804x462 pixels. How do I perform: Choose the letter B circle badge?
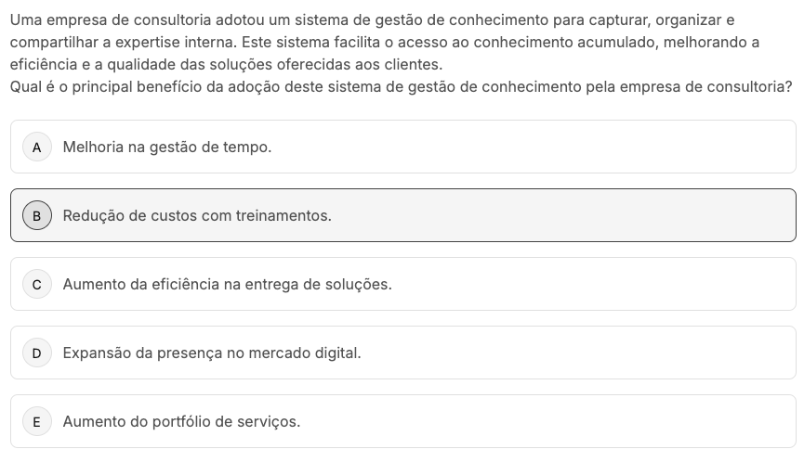37,215
